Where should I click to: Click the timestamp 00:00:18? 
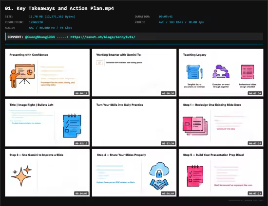point(81,93)
